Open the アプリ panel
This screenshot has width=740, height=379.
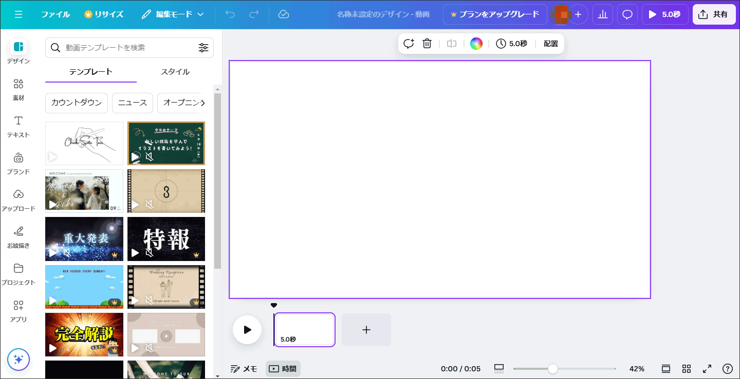(x=18, y=311)
